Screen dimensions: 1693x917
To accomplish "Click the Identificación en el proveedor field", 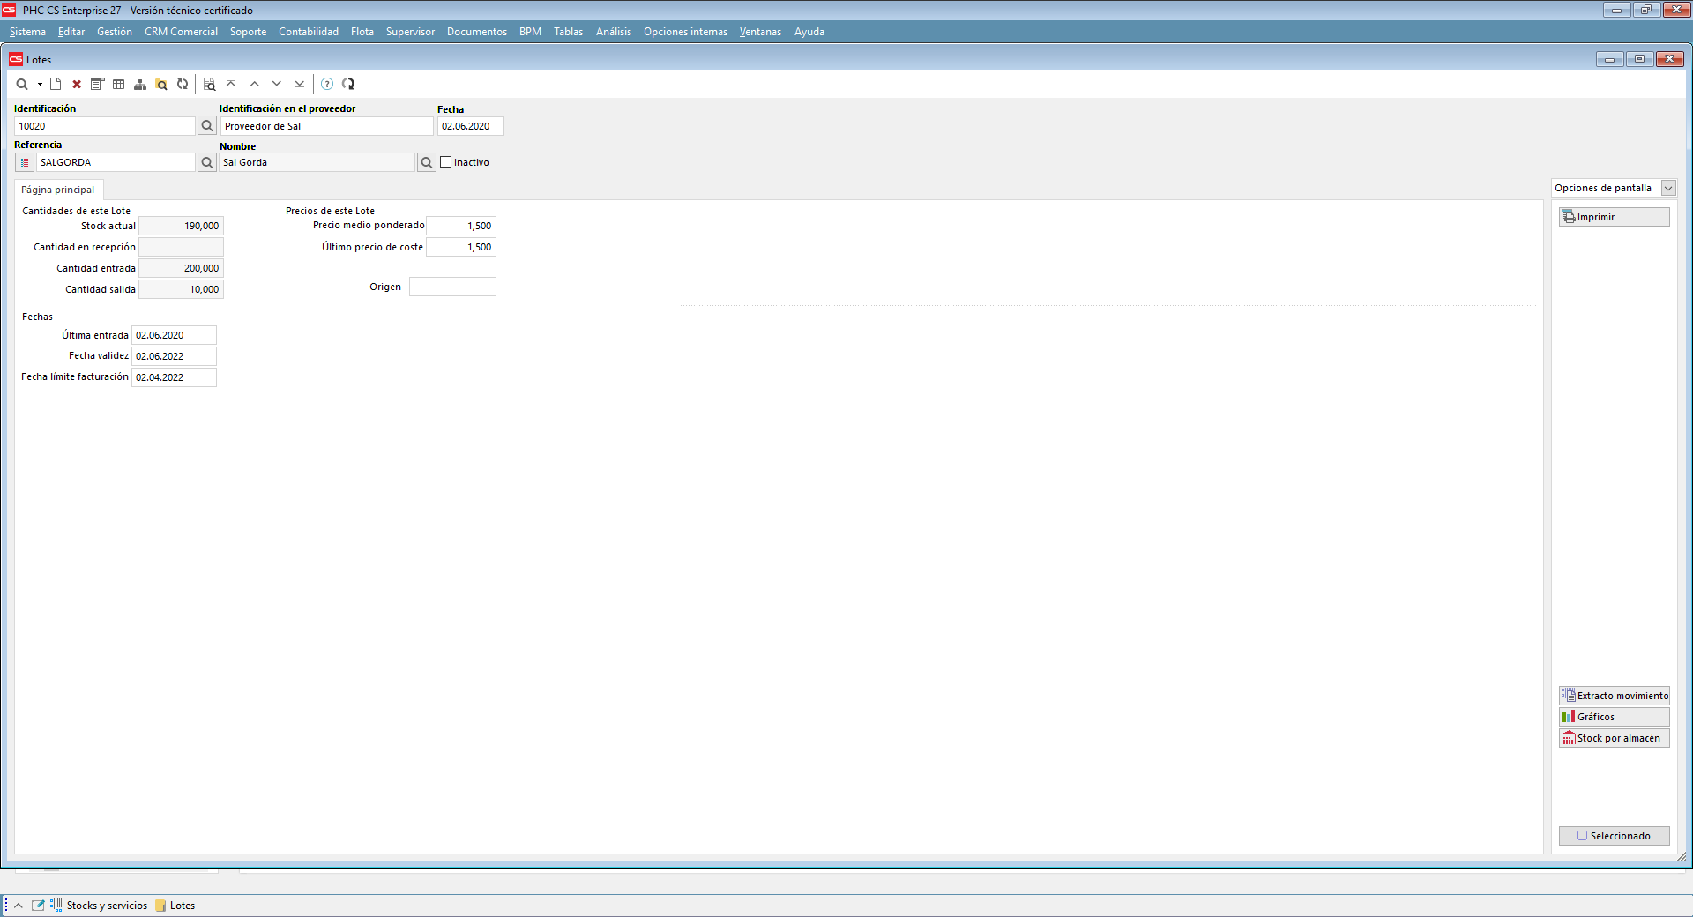I will coord(326,126).
